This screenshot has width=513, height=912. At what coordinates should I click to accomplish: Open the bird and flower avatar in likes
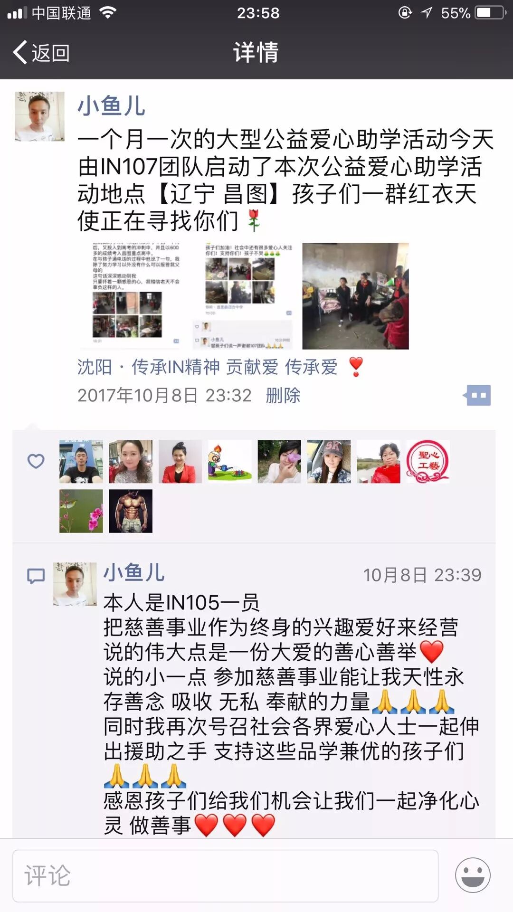pyautogui.click(x=81, y=511)
